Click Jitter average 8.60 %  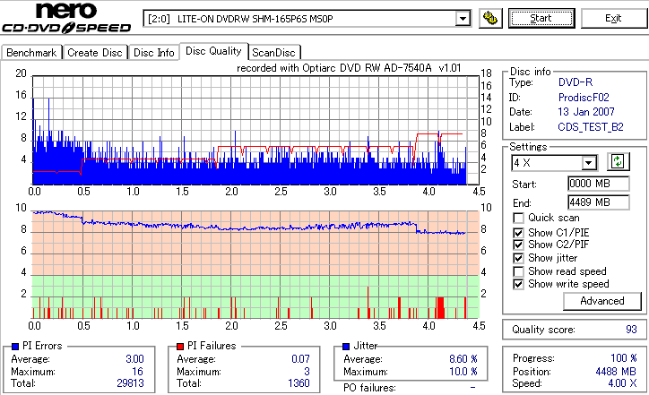[463, 359]
